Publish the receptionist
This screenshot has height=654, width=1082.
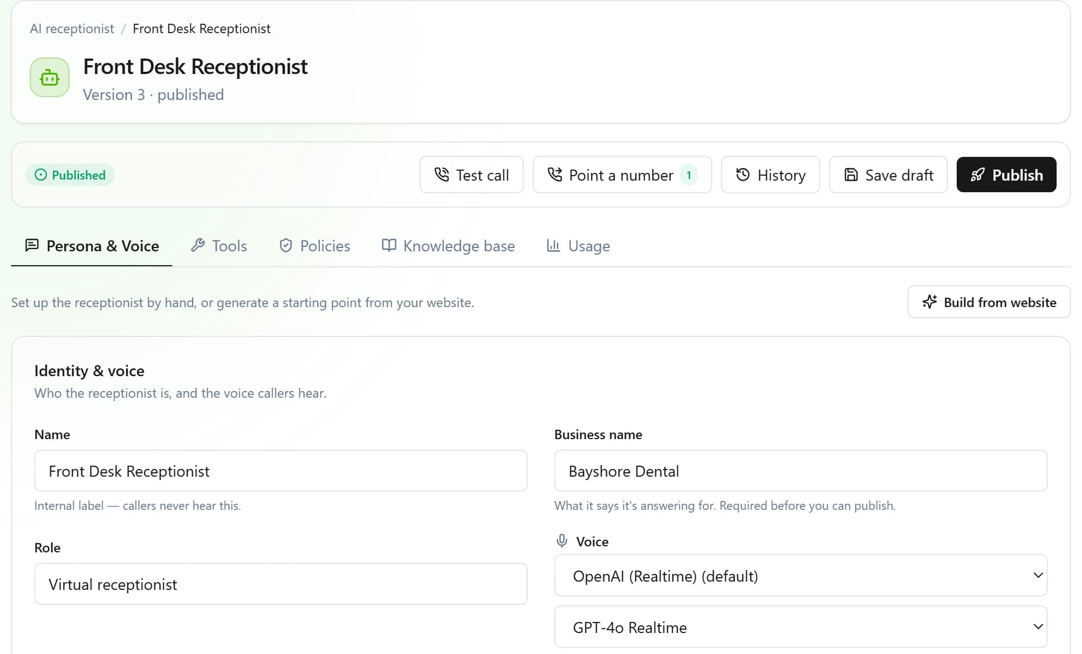[1006, 175]
